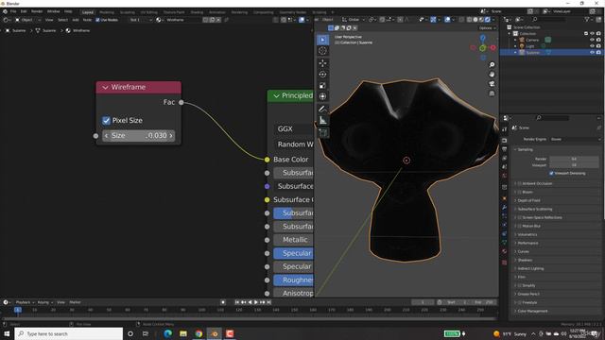Click Windows taskbar search box

point(69,333)
